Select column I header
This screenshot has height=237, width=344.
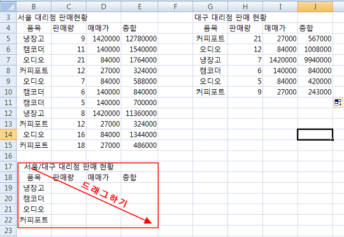[280, 7]
